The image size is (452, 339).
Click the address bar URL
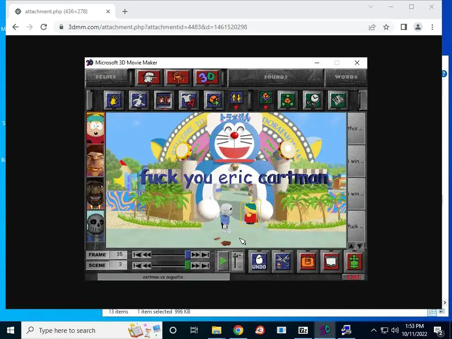[158, 27]
